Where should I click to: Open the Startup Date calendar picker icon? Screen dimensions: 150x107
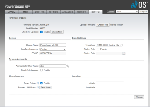[124, 53]
